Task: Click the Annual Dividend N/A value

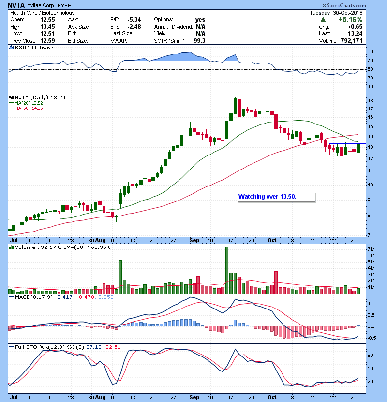Action: (x=201, y=27)
